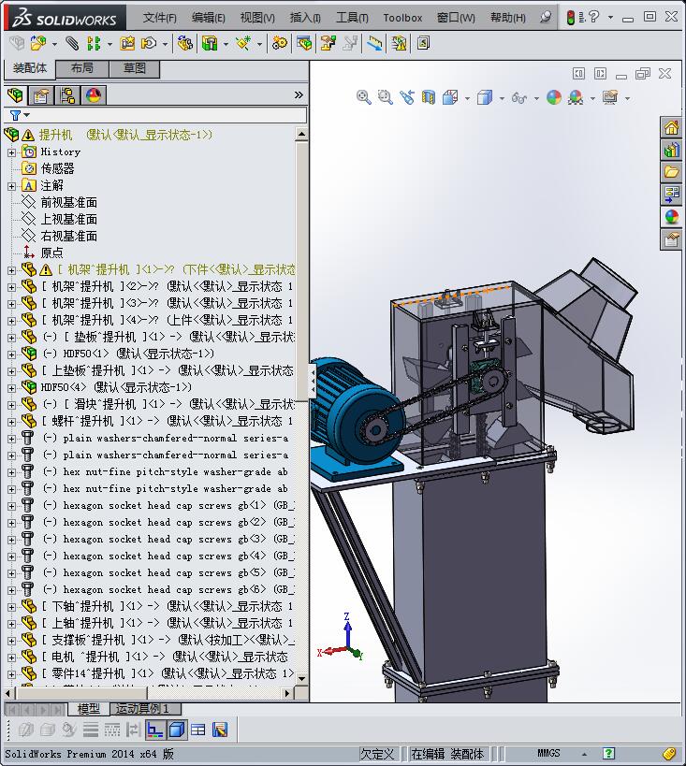The image size is (686, 766).
Task: Open the SolidWorks Resources home icon
Action: pyautogui.click(x=671, y=128)
